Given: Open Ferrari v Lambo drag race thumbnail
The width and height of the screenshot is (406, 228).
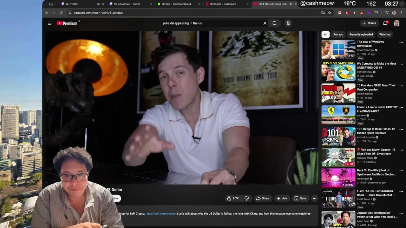Looking at the screenshot, I should pos(338,115).
